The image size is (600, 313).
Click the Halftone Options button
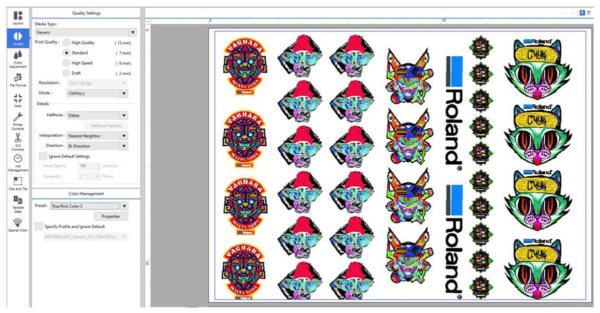coord(106,125)
